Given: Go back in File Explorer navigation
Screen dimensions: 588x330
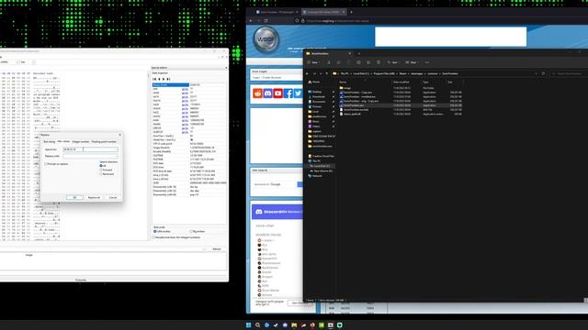Looking at the screenshot, I should (x=307, y=73).
